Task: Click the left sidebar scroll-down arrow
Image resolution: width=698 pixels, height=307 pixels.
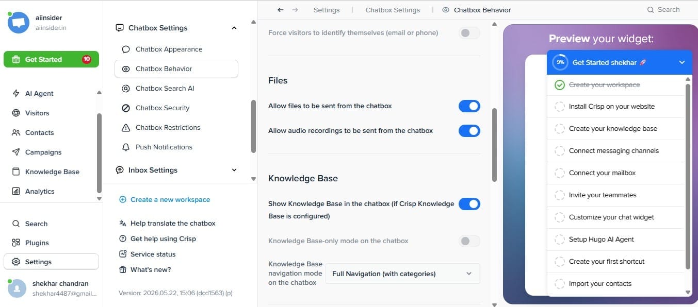Action: point(99,198)
